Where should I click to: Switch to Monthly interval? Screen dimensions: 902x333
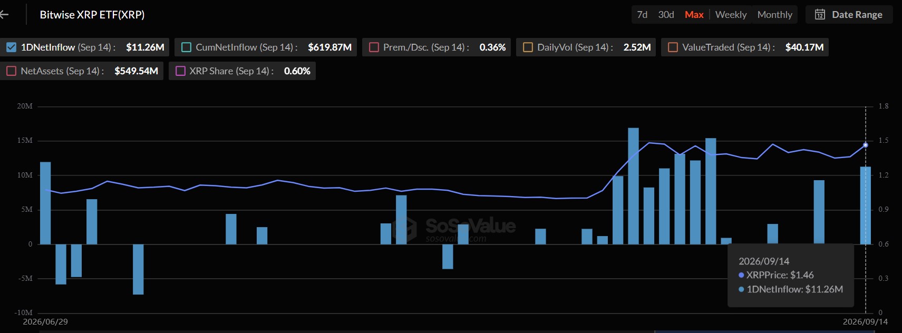click(774, 15)
